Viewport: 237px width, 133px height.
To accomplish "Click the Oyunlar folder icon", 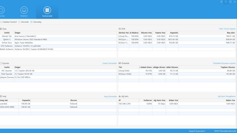I will [1, 63].
